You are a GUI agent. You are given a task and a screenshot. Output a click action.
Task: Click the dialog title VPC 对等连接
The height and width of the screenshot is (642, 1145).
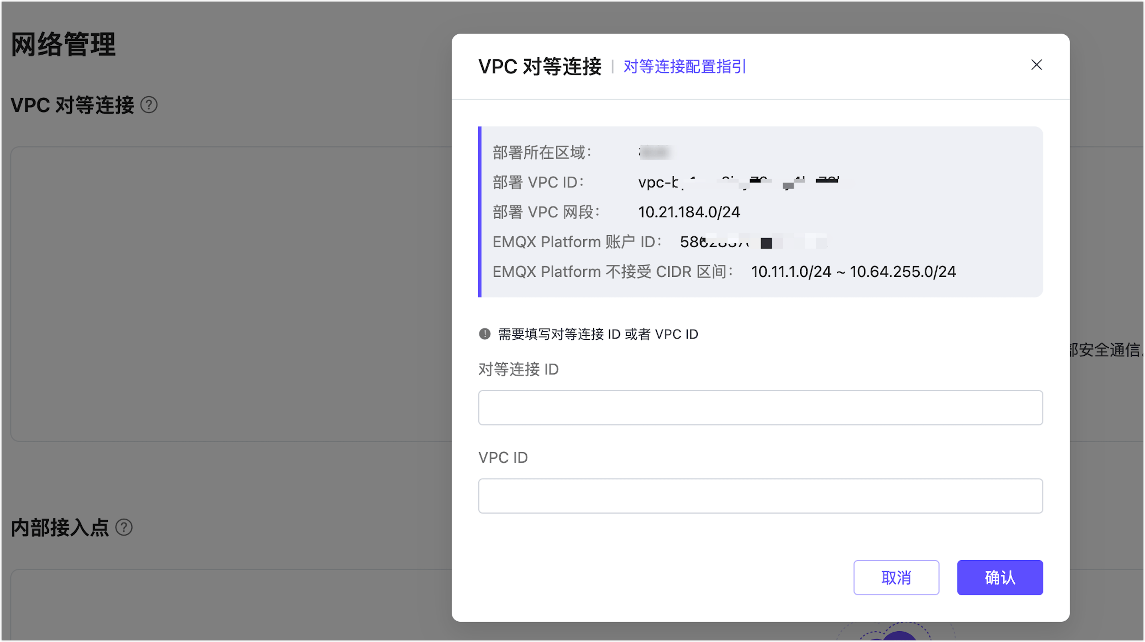540,67
